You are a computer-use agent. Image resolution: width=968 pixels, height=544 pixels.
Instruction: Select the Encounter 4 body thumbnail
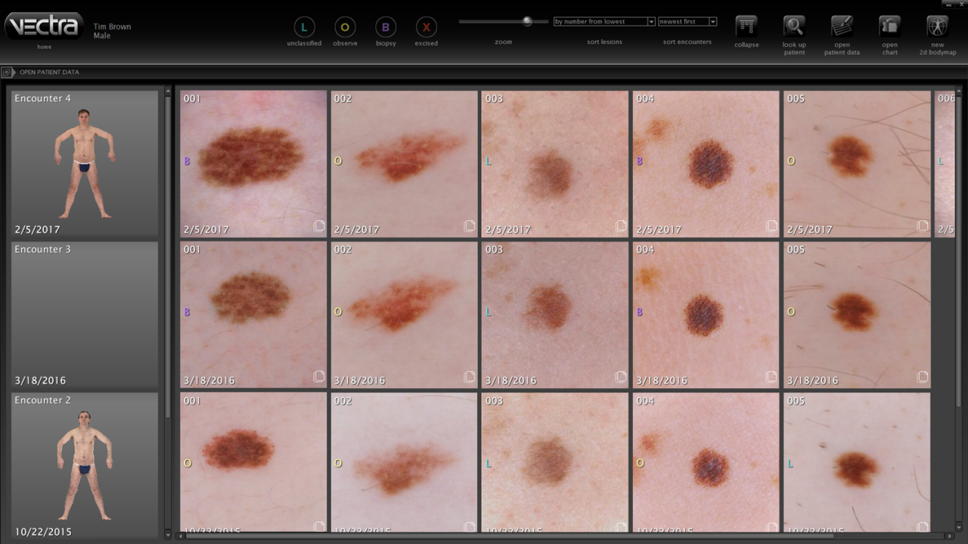tap(84, 163)
